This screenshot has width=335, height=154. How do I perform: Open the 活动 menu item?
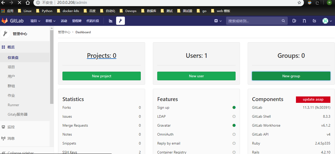pyautogui.click(x=64, y=21)
